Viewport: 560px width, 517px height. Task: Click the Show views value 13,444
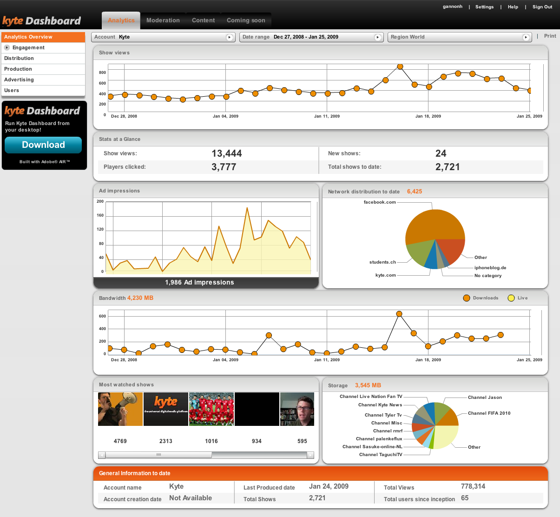[x=227, y=153]
